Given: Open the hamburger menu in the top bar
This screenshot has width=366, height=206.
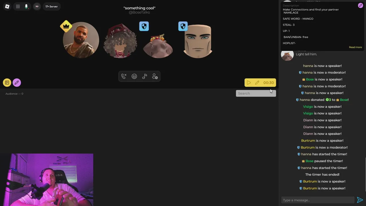Looking at the screenshot, I should coord(18,6).
